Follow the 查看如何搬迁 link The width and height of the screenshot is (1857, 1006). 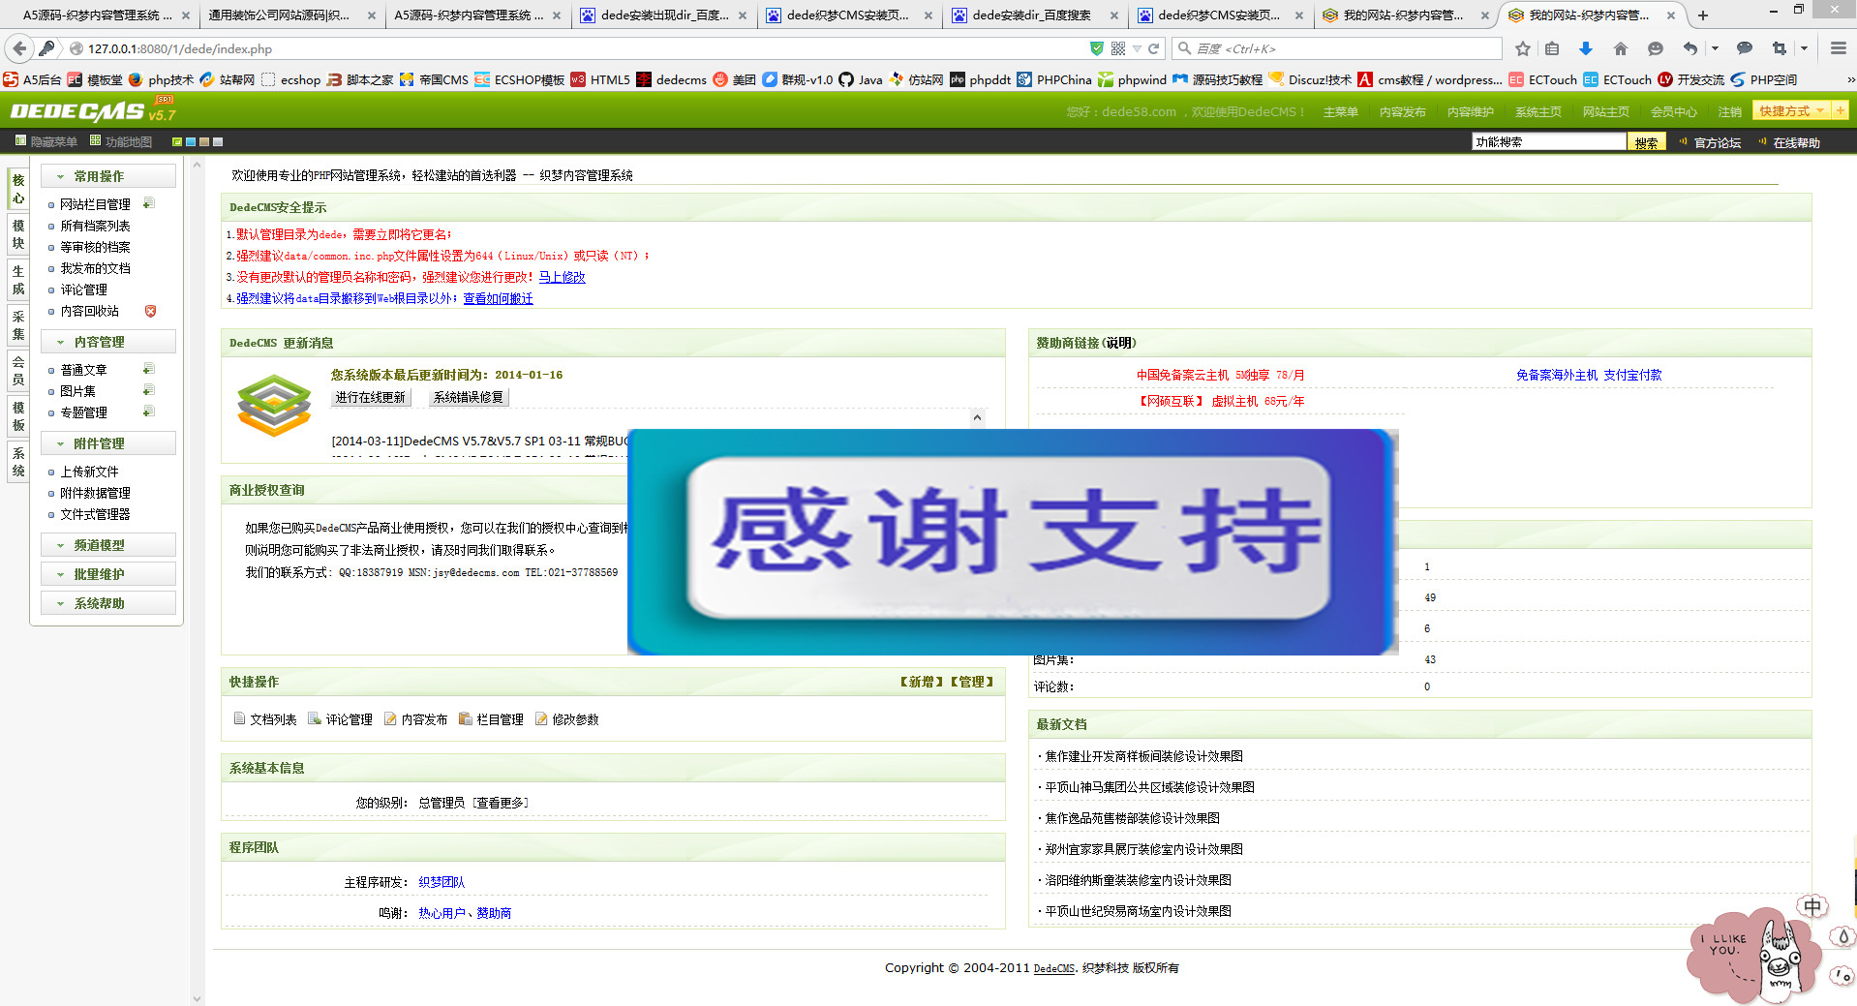(499, 298)
